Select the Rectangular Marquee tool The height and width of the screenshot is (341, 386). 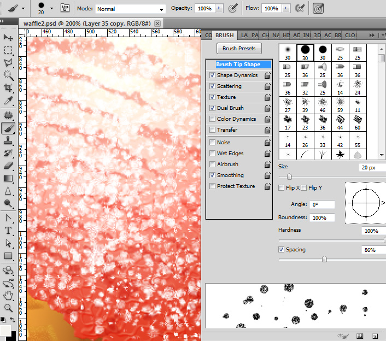(8, 50)
